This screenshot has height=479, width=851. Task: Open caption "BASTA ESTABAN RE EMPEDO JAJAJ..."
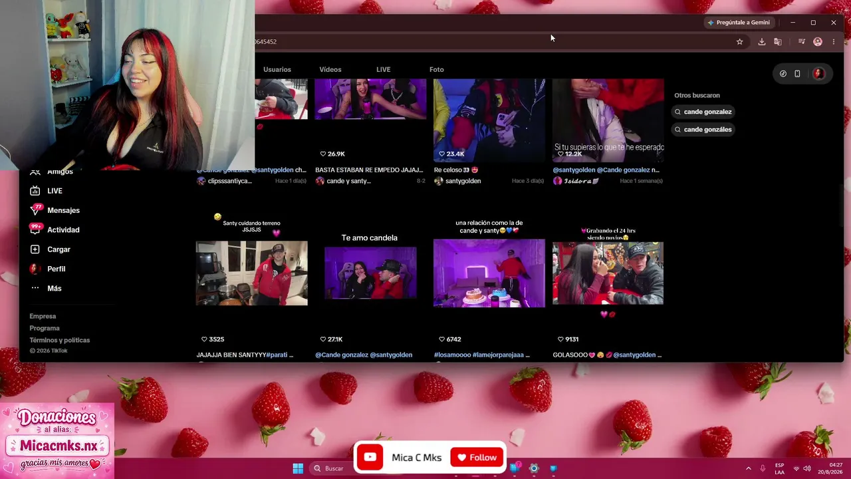(x=369, y=170)
